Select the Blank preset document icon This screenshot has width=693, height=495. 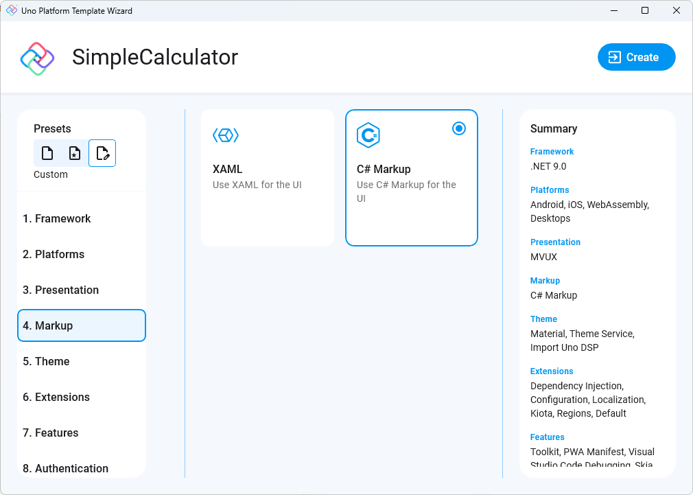tap(47, 152)
